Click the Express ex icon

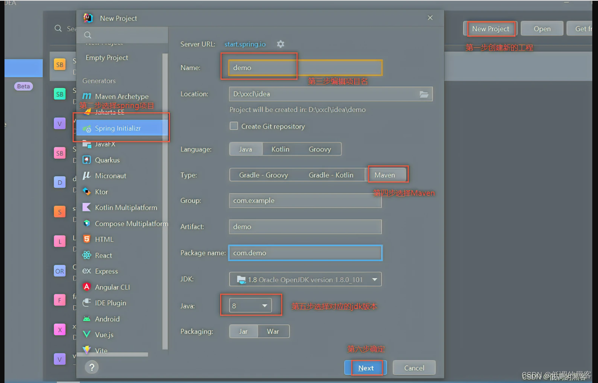coord(87,271)
